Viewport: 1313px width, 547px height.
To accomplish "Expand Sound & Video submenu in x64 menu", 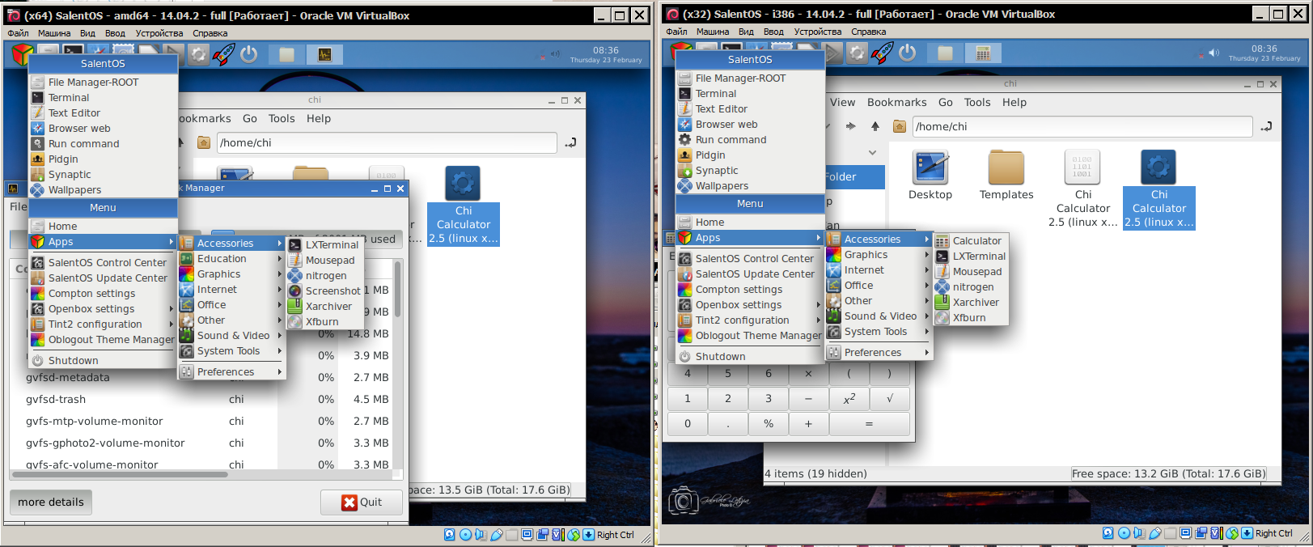I will coord(231,336).
